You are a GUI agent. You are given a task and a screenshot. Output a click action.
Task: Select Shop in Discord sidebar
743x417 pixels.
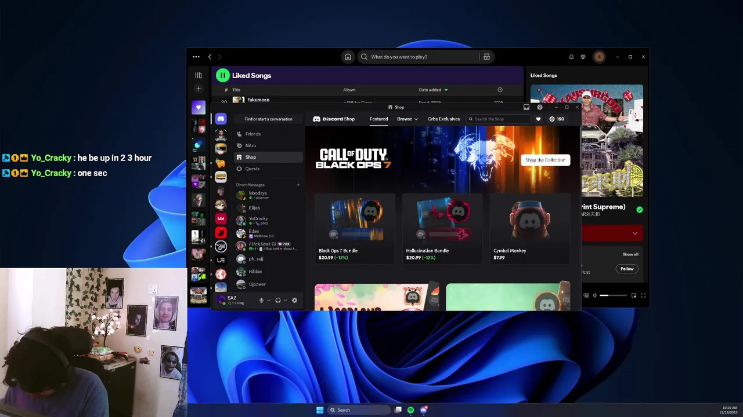click(x=269, y=157)
